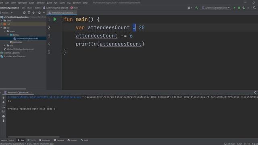Toggle scroll to end in Run console

(x=4, y=112)
